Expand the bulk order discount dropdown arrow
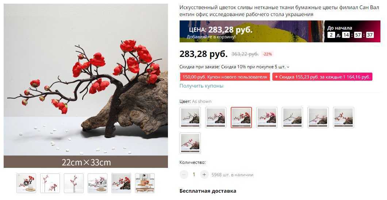This screenshot has height=200, width=387. [288, 67]
